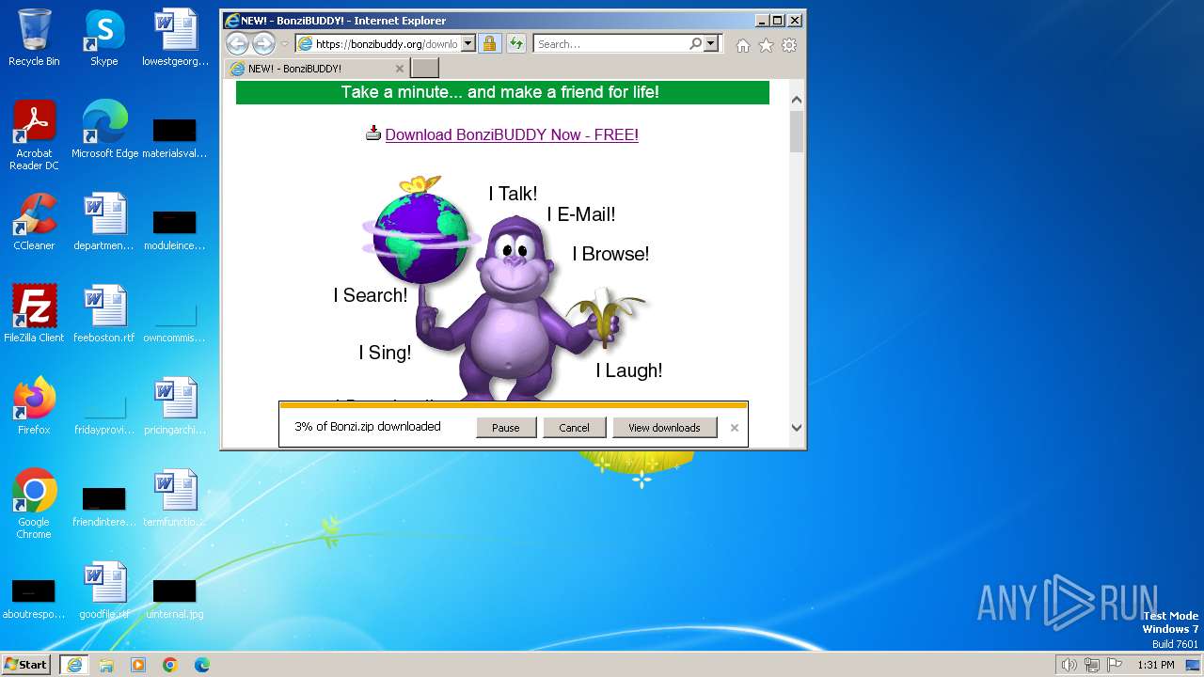Open Edge from the taskbar
Viewport: 1204px width, 677px height.
(x=202, y=665)
